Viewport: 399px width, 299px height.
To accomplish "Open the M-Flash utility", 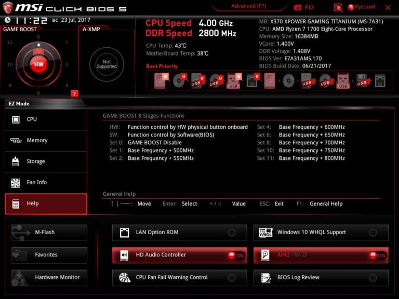I will [49, 233].
